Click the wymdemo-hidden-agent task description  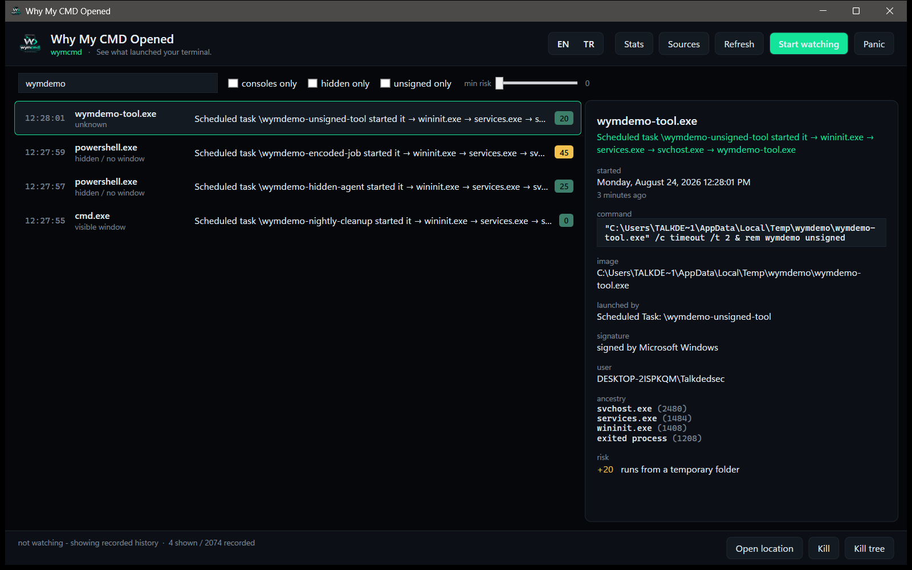tap(371, 186)
